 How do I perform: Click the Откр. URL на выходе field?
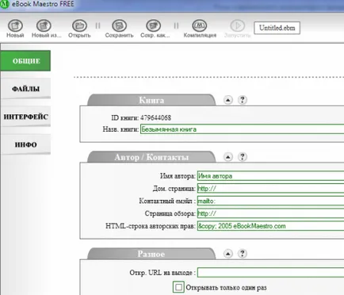[270, 273]
